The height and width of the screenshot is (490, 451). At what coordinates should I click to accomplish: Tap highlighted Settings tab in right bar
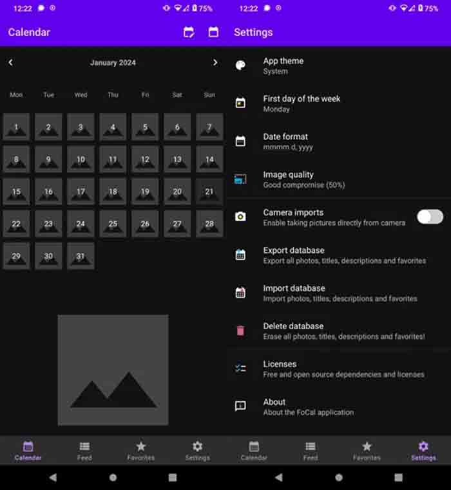tap(423, 451)
